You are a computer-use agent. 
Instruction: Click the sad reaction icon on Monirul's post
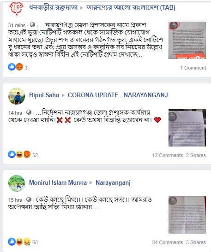click(27, 241)
